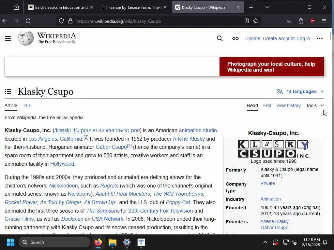The image size is (334, 250).
Task: Click Donate link
Action: click(x=253, y=38)
